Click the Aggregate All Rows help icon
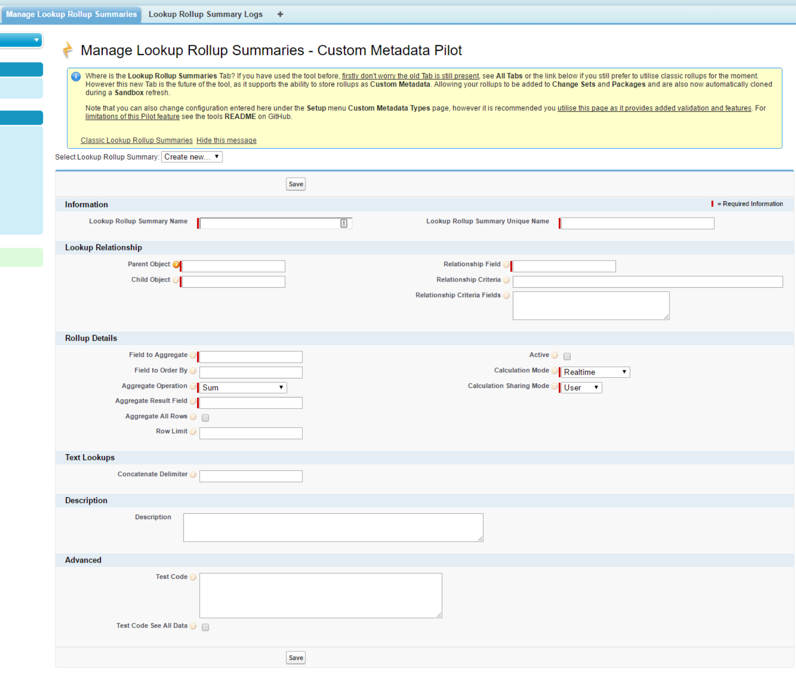Viewport: 796px width, 680px height. click(x=193, y=417)
